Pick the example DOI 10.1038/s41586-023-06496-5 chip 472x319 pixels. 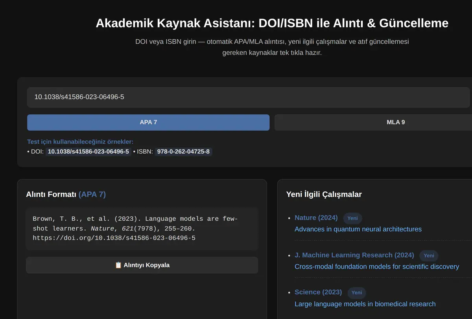tap(88, 151)
